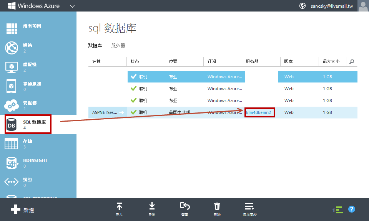Screen dimensions: 369x221
Task: Sort by the 版本 column header
Action: 288,61
